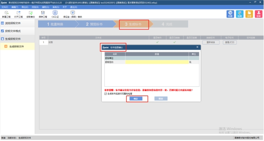This screenshot has width=264, height=141.
Task: Open the 辅助(G) menu
Action: pos(45,7)
